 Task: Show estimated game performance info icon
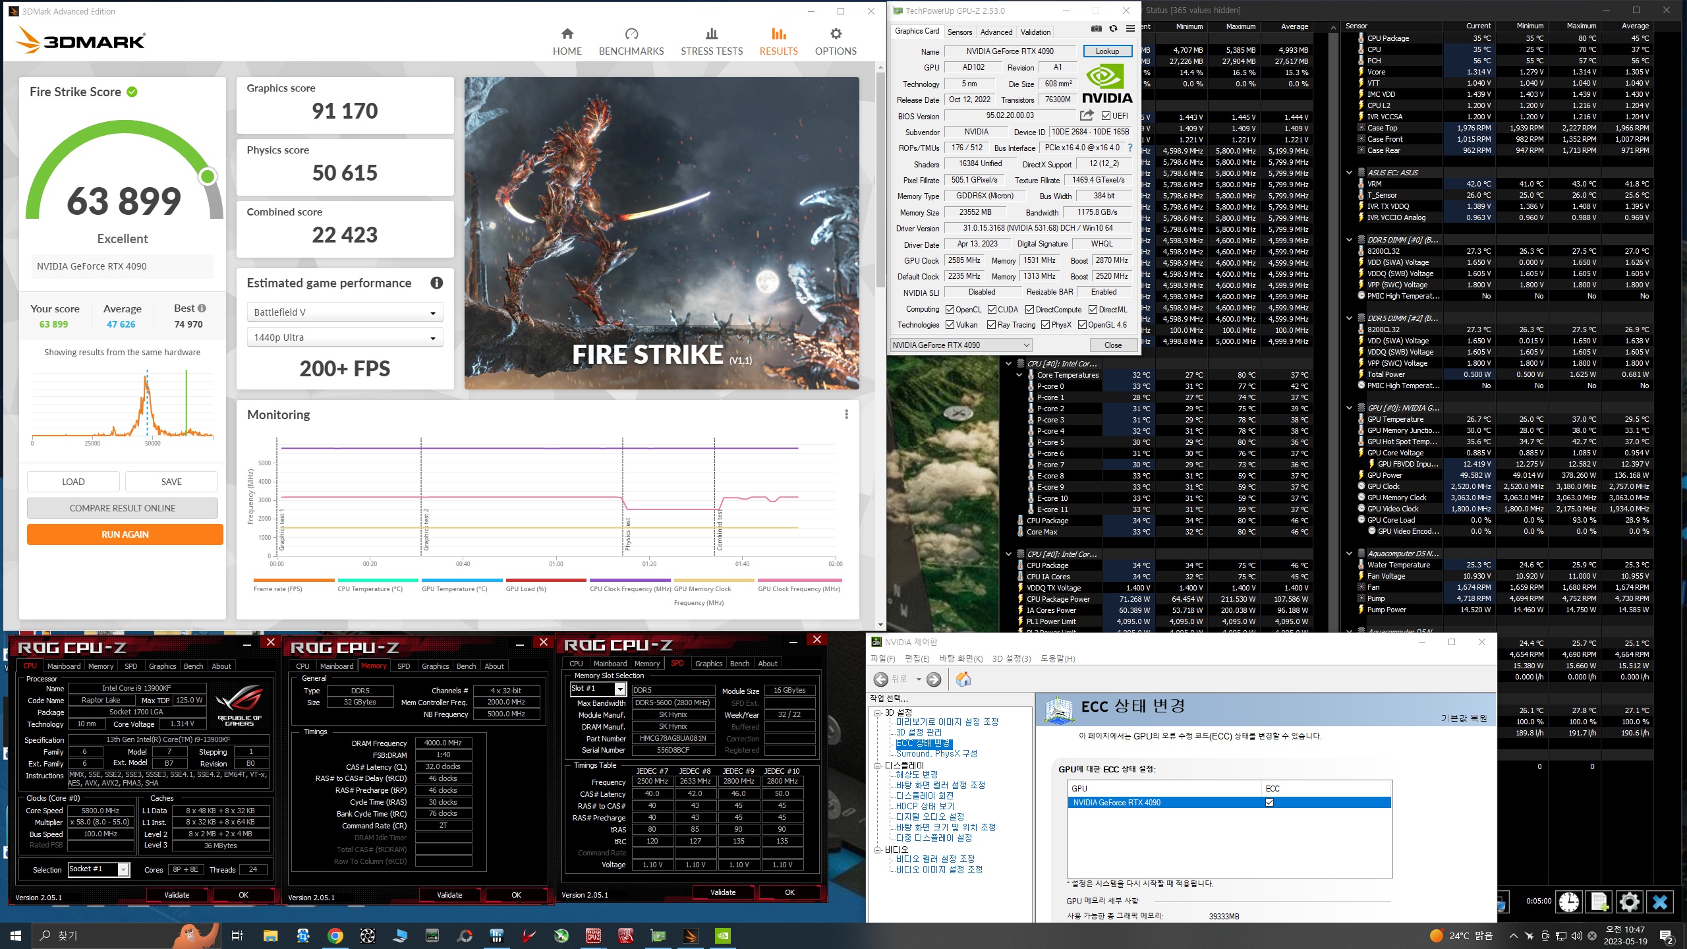436,283
